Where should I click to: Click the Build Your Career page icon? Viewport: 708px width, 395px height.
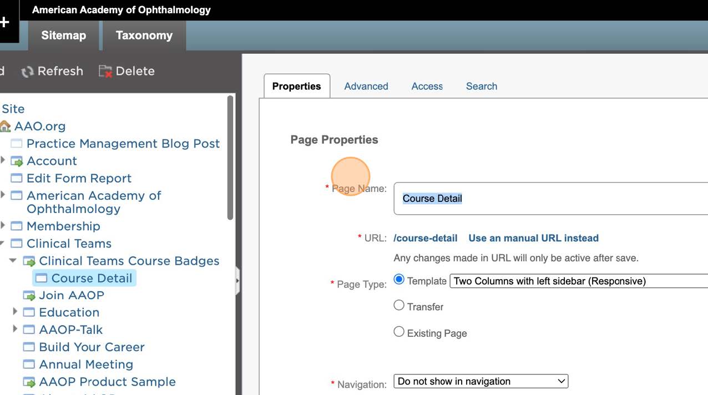pyautogui.click(x=29, y=347)
